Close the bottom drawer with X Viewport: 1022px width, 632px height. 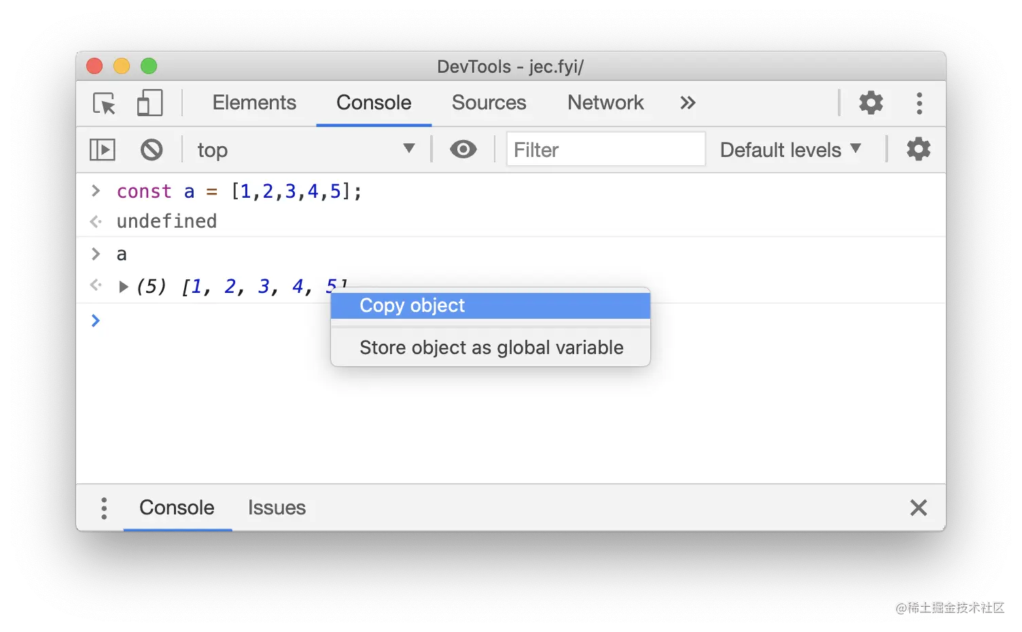pyautogui.click(x=918, y=508)
